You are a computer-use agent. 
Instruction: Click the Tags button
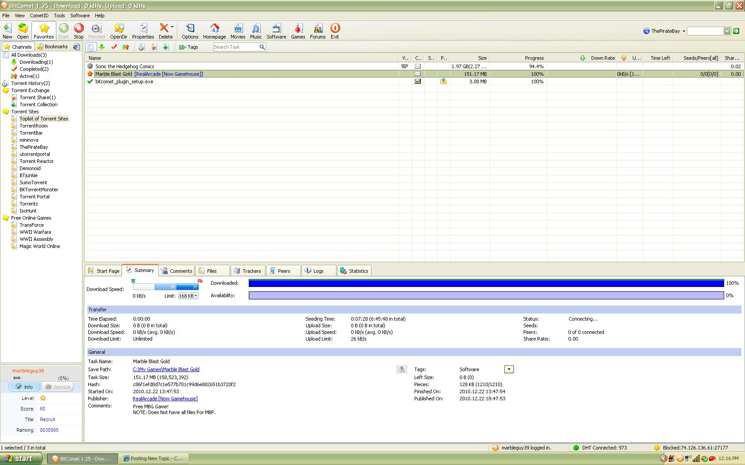[x=188, y=47]
